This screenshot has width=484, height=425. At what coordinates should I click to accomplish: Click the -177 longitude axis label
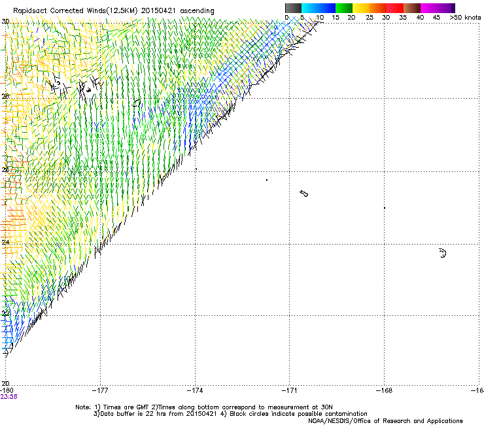(x=100, y=390)
